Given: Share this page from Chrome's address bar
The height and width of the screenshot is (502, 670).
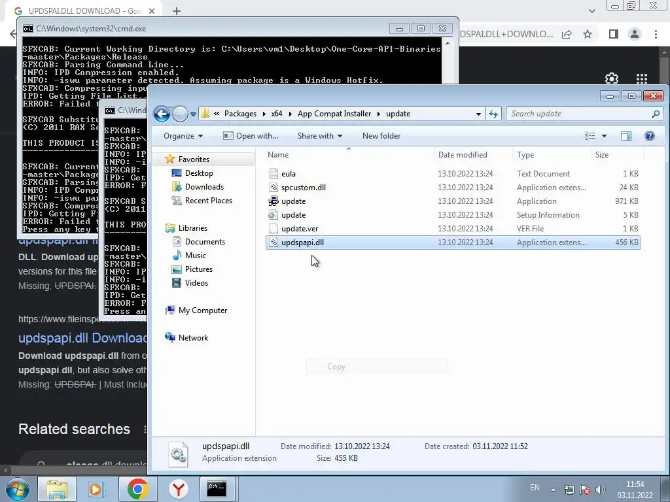Looking at the screenshot, I should coord(567,34).
